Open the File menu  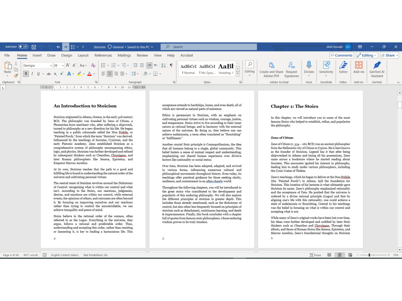[x=7, y=55]
